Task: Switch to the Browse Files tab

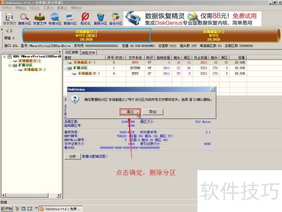Action: (89, 53)
